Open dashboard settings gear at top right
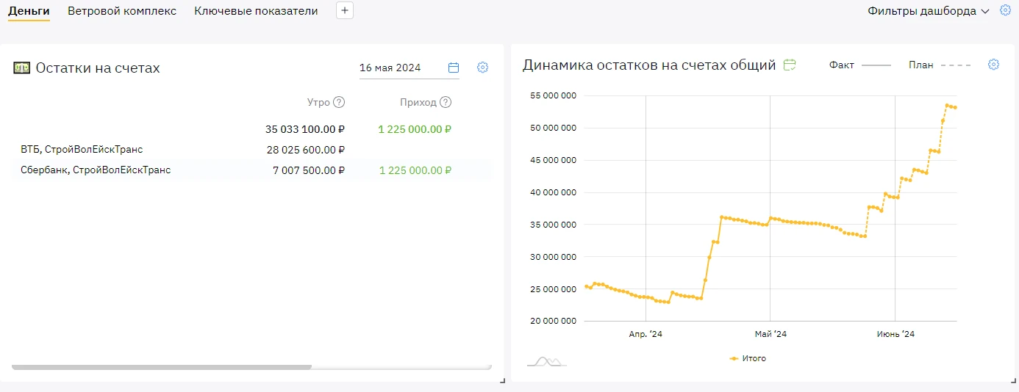This screenshot has height=392, width=1019. click(x=1006, y=10)
